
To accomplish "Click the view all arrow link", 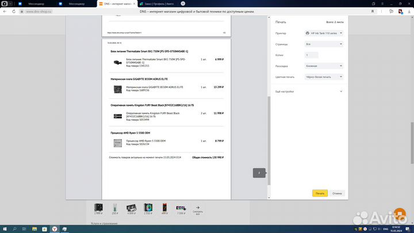I will pyautogui.click(x=198, y=210).
